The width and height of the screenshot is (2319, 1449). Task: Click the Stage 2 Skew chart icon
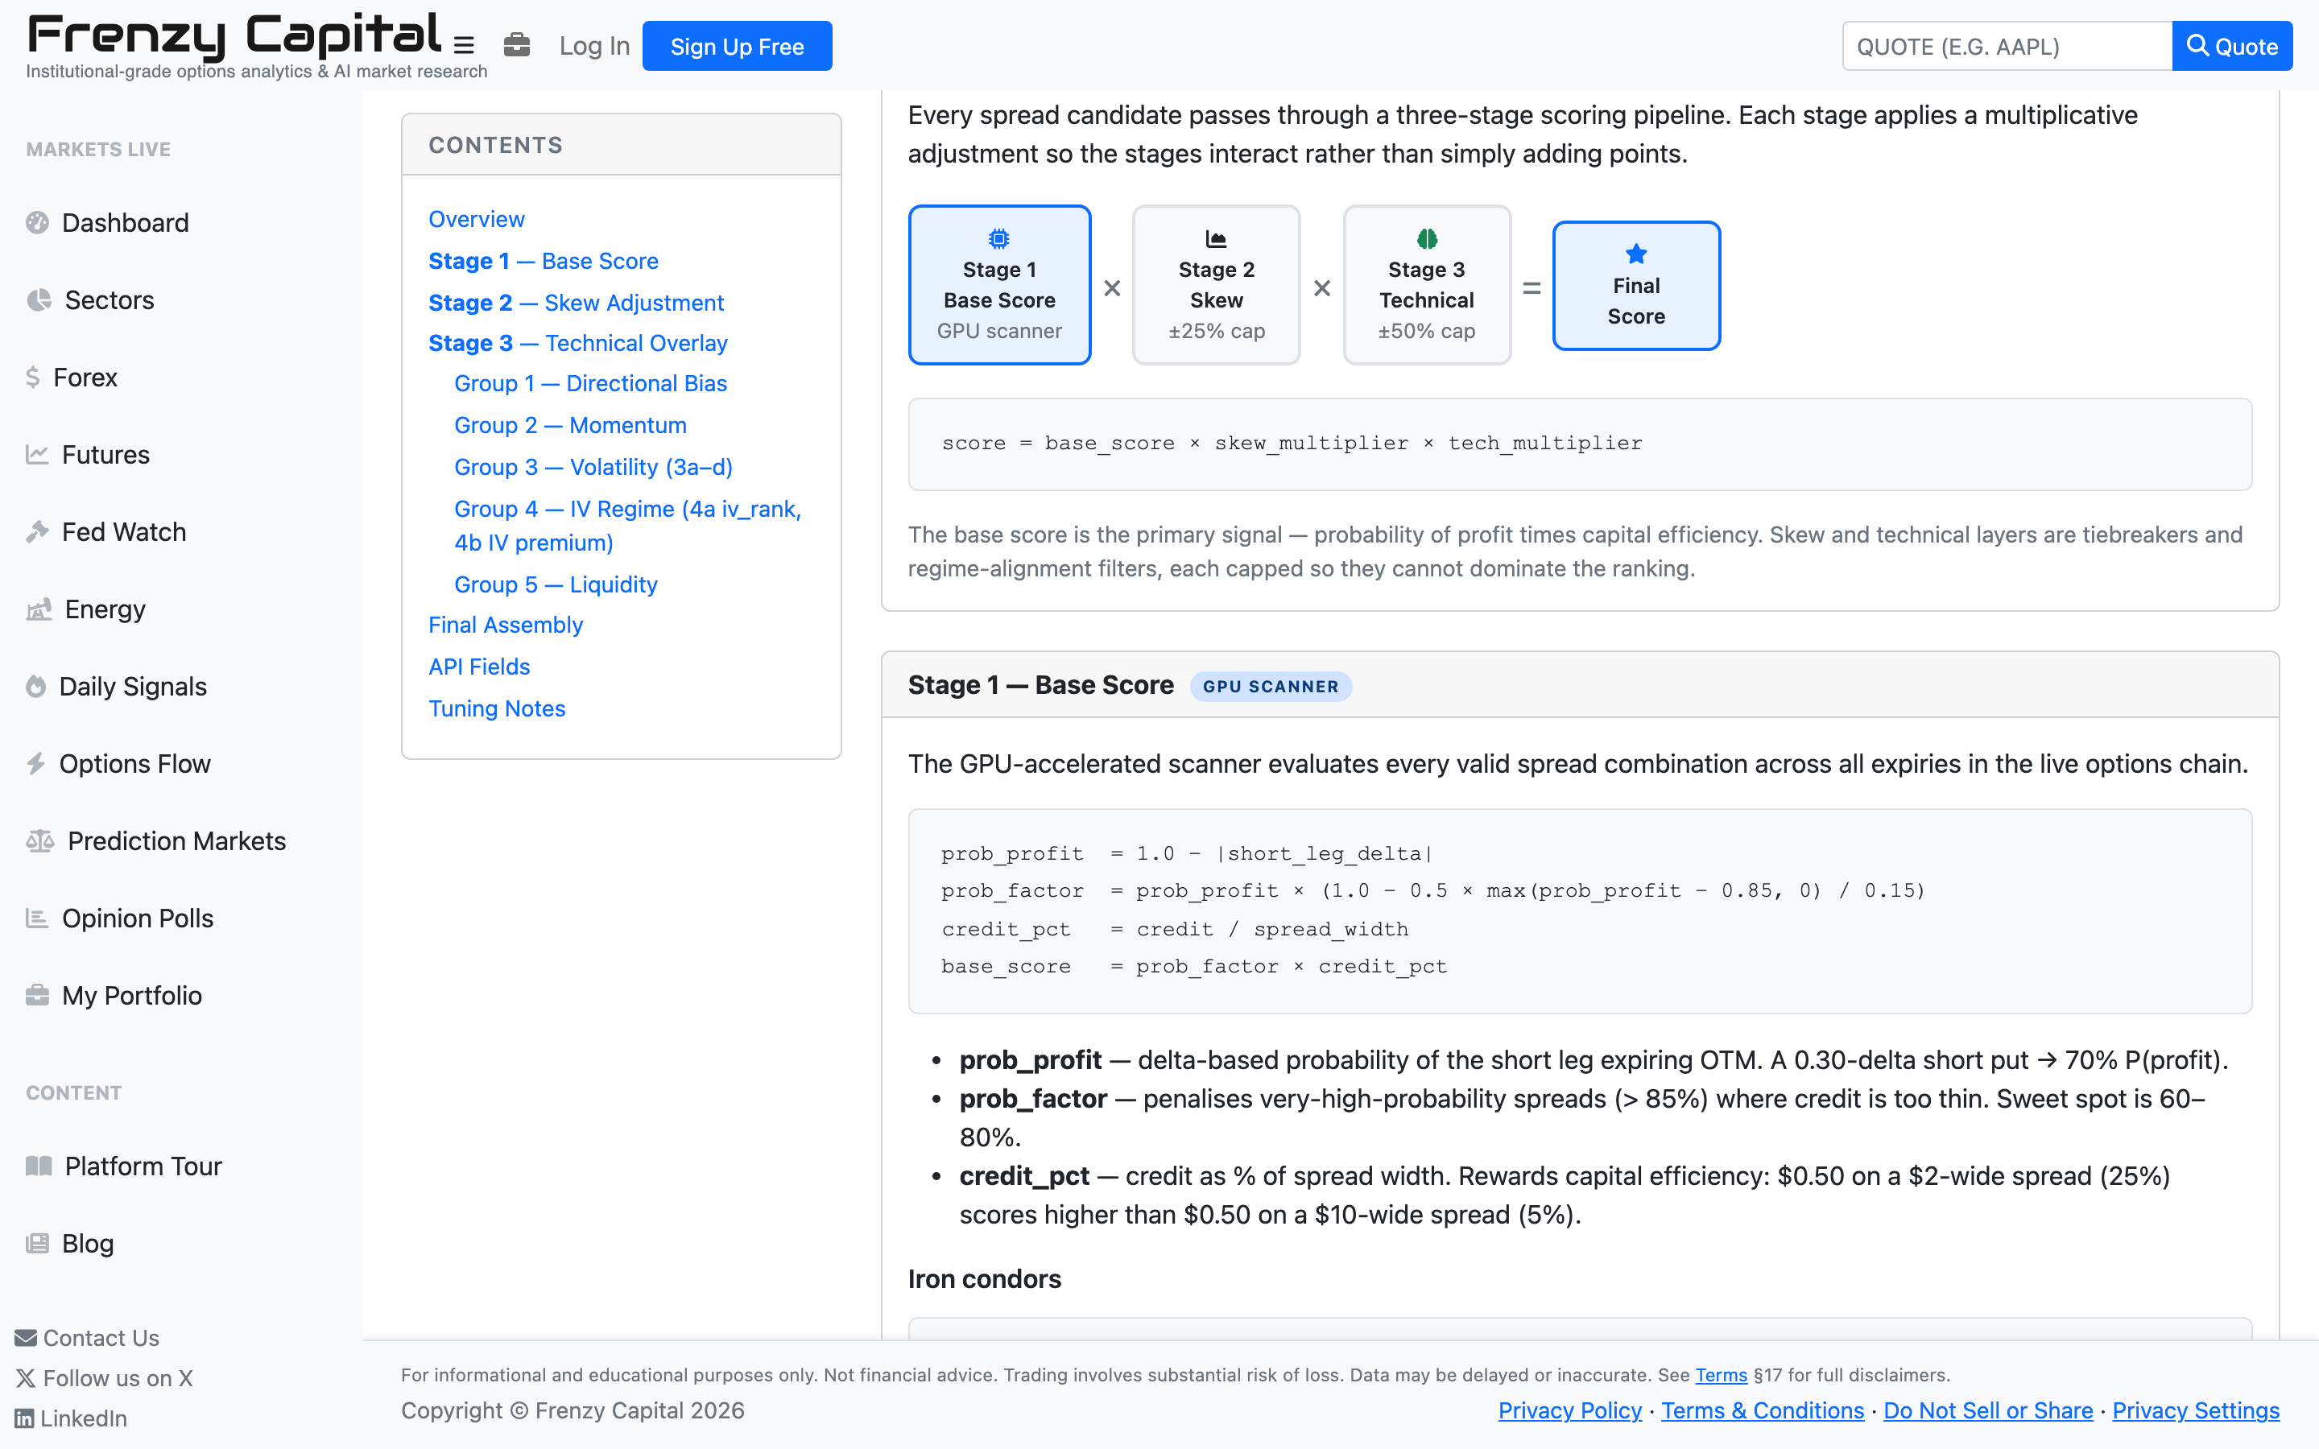(x=1216, y=238)
